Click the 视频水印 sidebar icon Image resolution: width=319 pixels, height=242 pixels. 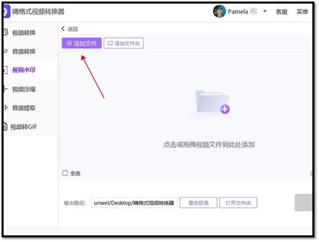[6, 70]
